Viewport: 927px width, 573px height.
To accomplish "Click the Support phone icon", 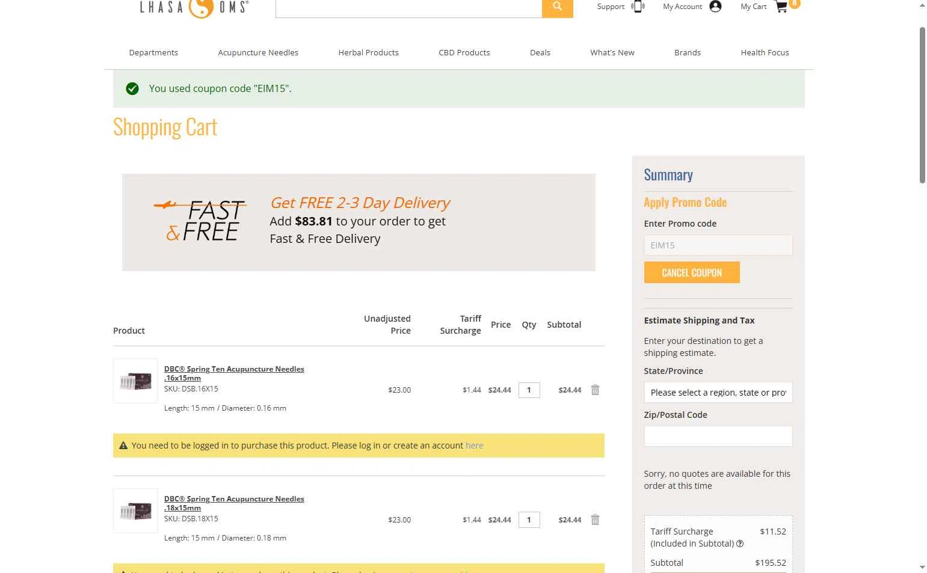I will [638, 7].
